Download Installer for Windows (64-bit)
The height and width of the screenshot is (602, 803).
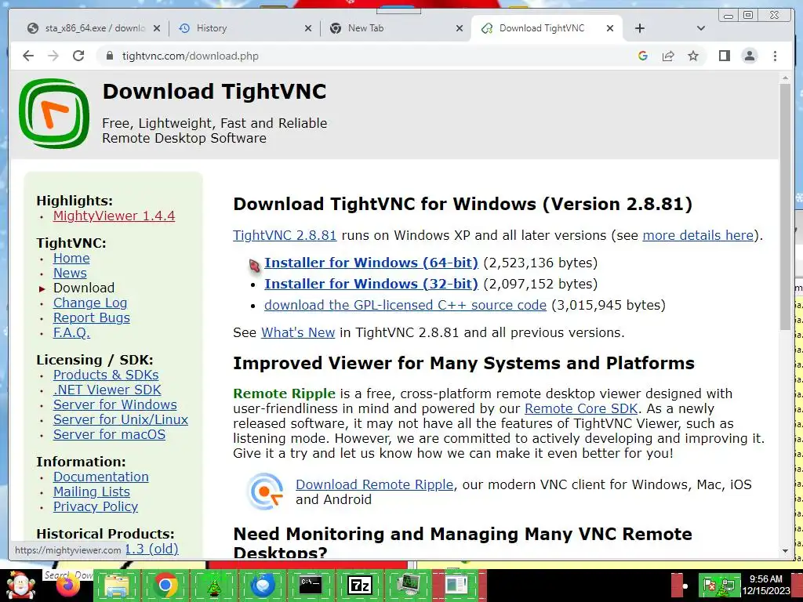[371, 263]
